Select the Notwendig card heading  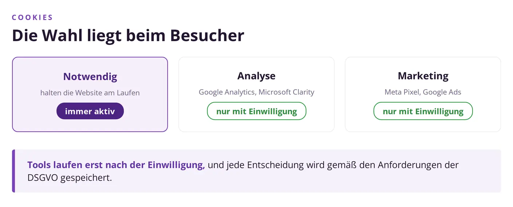point(90,76)
